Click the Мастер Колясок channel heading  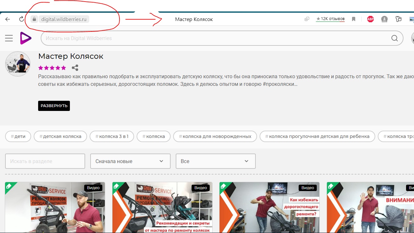pos(71,56)
